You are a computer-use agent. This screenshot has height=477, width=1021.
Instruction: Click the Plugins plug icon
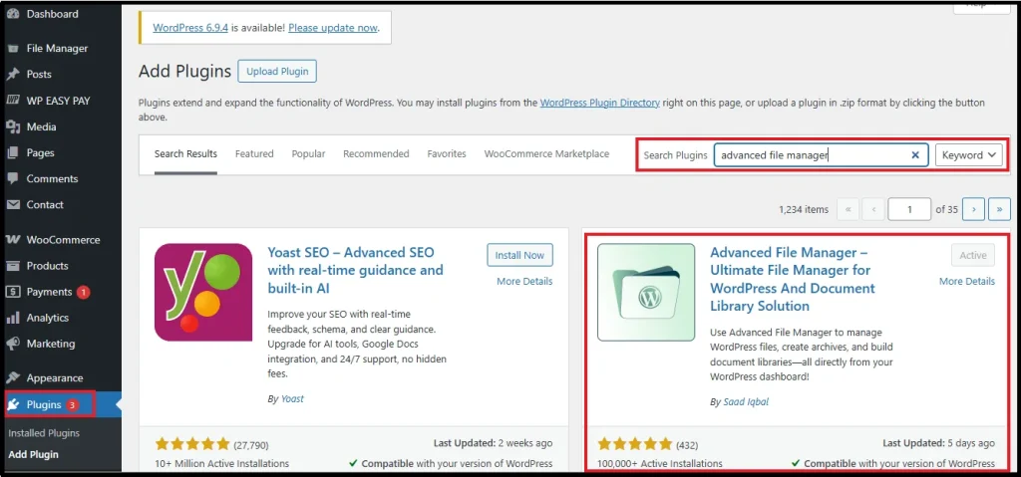click(x=13, y=404)
